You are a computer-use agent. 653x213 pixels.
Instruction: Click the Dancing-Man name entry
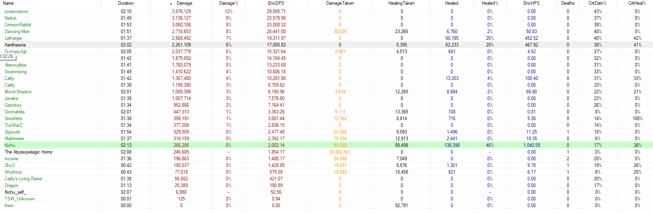pyautogui.click(x=17, y=31)
